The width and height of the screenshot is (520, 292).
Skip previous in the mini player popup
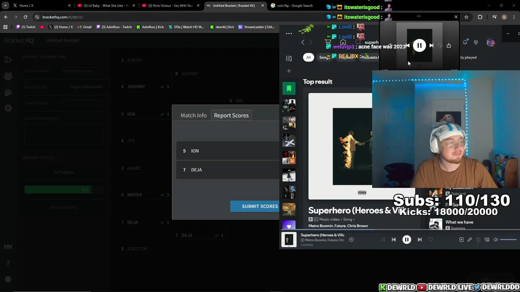point(407,45)
